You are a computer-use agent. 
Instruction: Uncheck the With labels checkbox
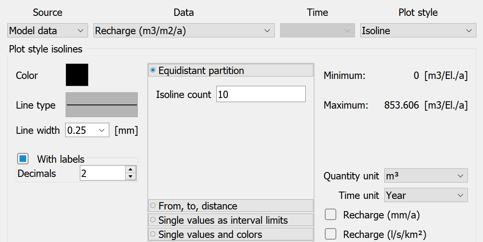pos(23,159)
